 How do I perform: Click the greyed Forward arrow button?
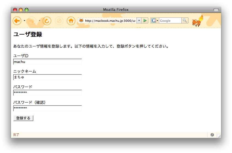32,21
